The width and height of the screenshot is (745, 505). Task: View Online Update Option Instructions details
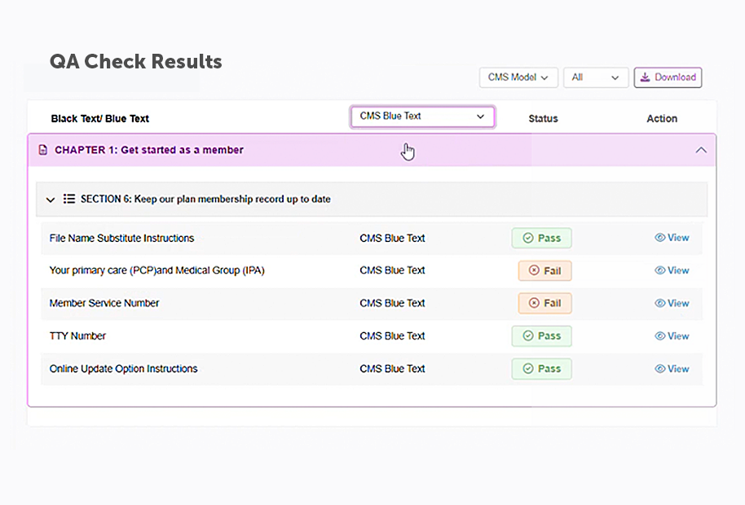[672, 369]
